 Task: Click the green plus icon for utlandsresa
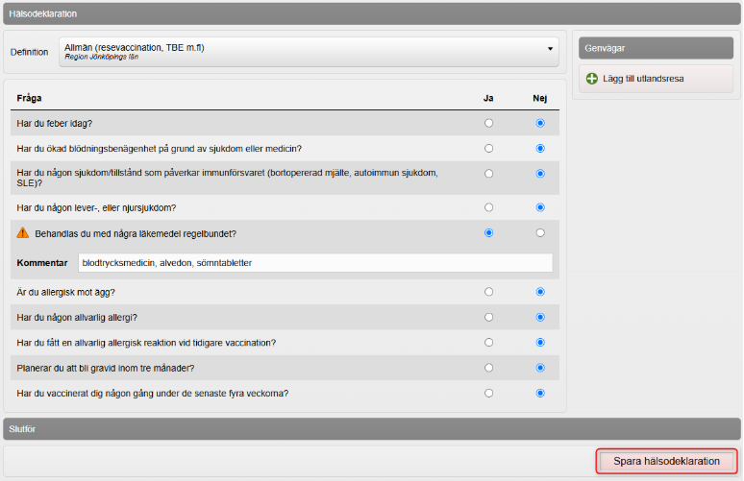(592, 79)
